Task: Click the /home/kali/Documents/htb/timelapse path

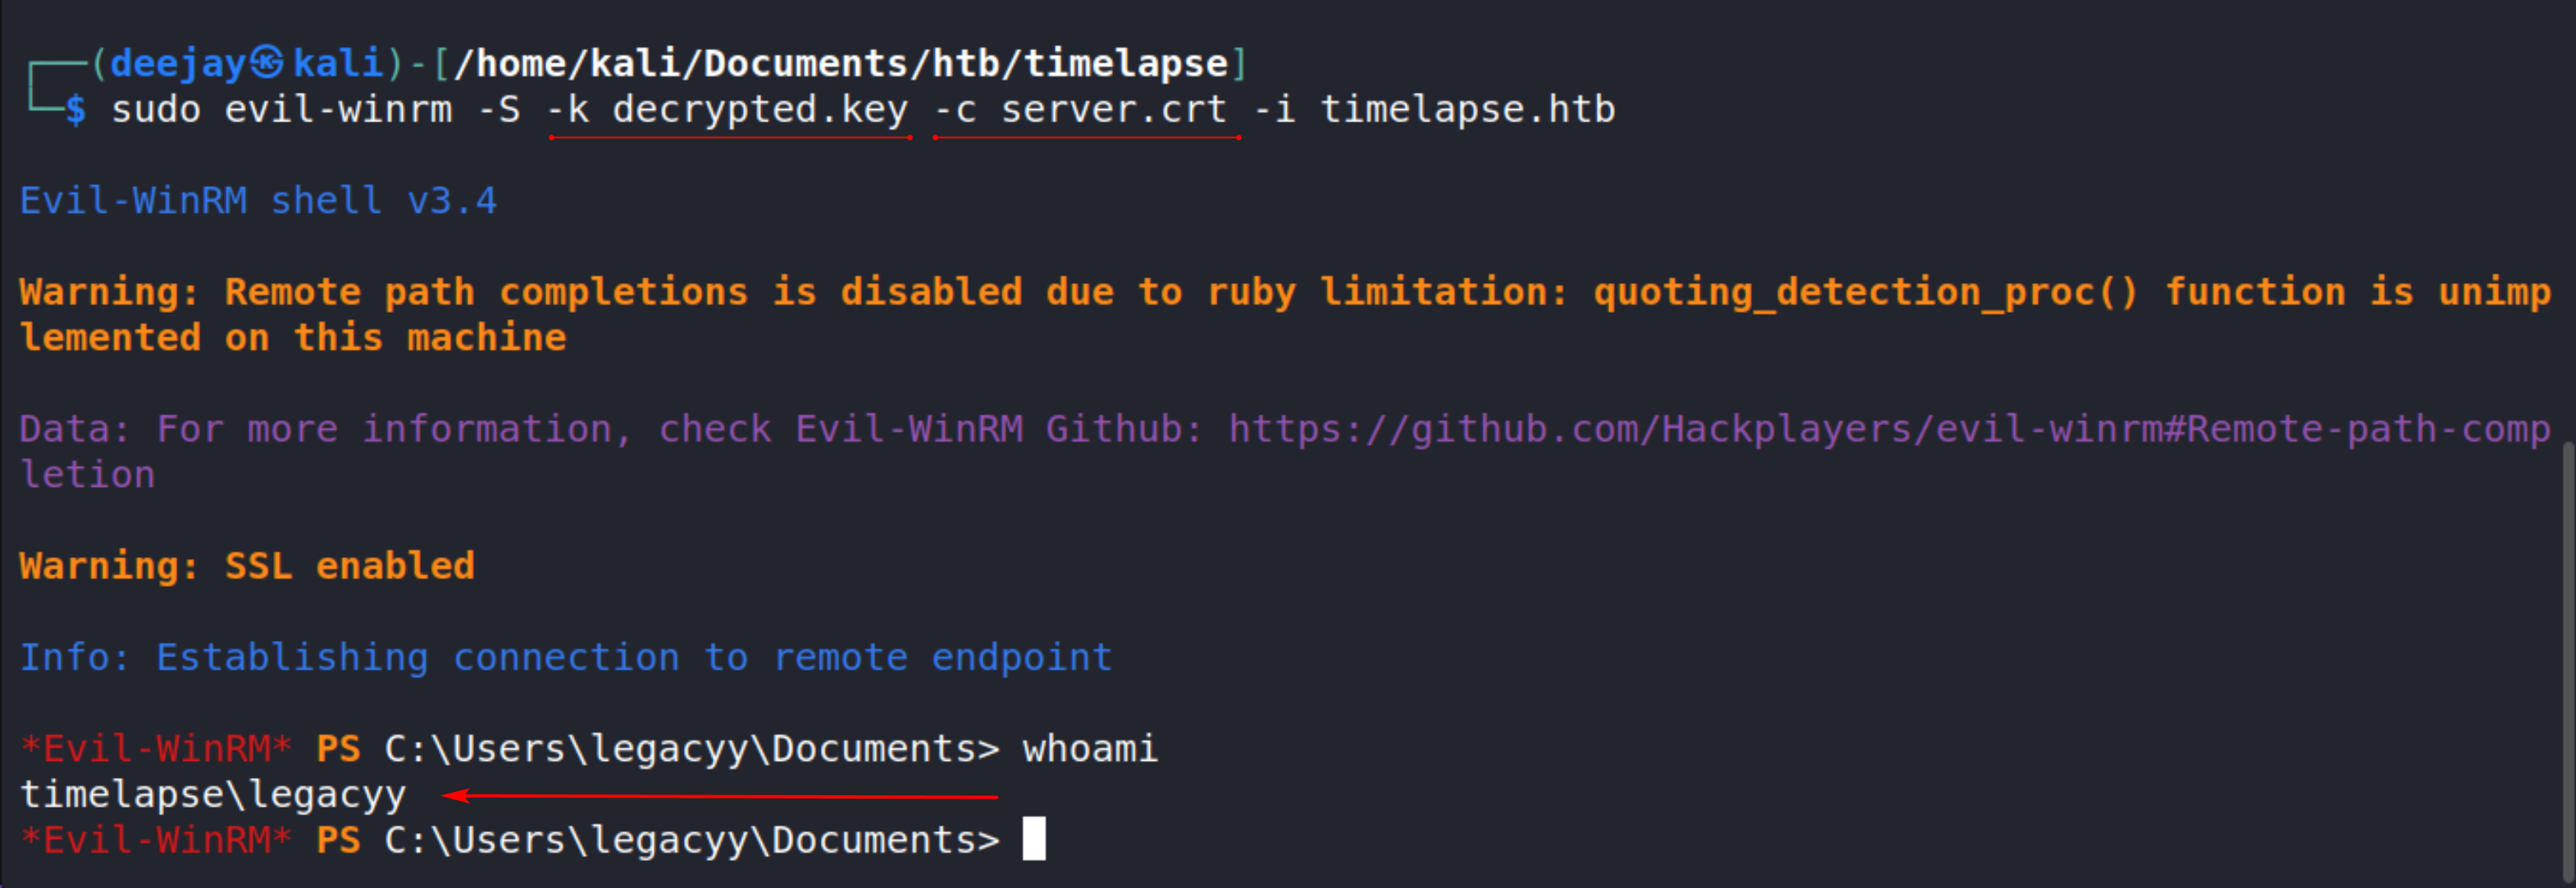Action: 841,63
